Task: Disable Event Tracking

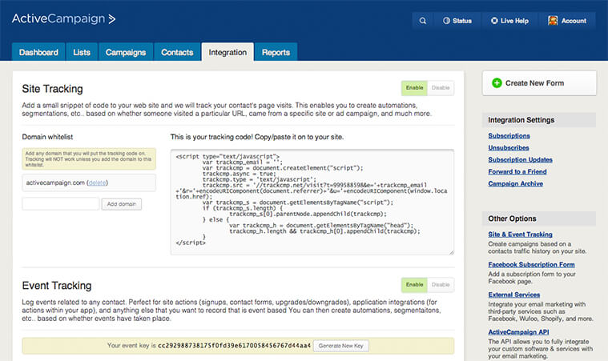Action: coord(441,285)
